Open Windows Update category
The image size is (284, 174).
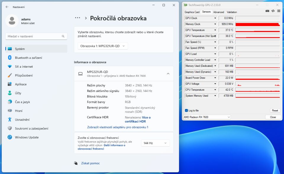click(36, 137)
